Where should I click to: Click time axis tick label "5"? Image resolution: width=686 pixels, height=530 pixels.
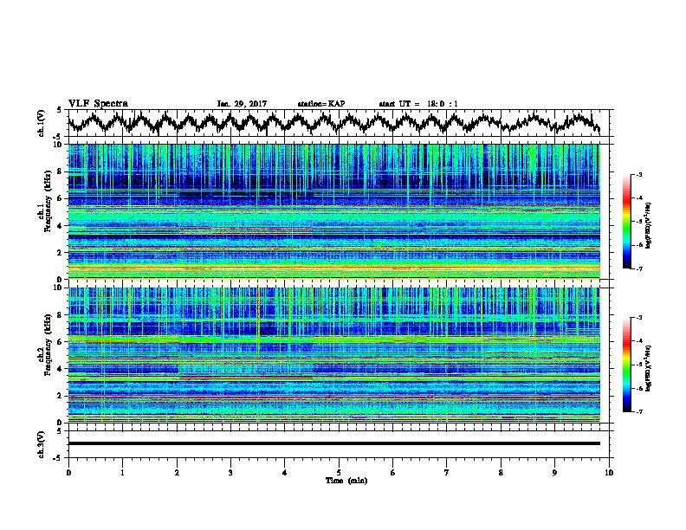coord(339,472)
